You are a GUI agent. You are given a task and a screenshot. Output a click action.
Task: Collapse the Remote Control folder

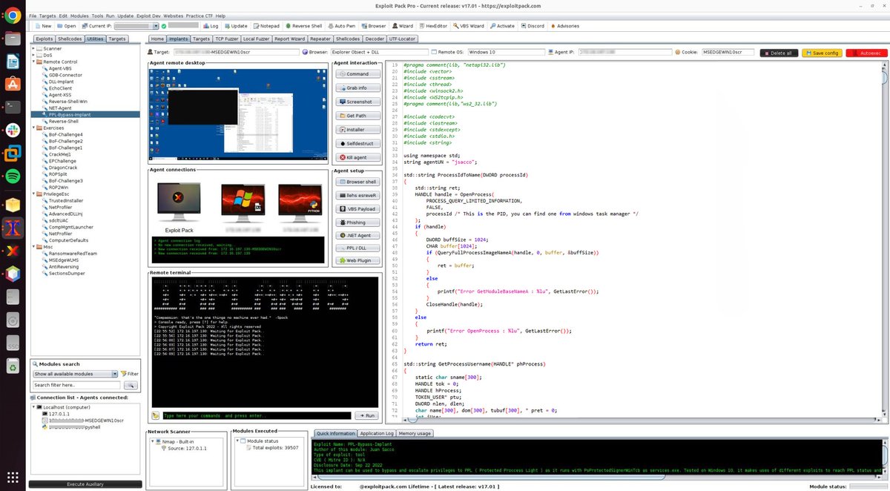33,62
